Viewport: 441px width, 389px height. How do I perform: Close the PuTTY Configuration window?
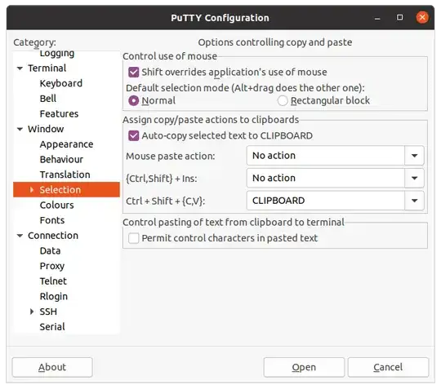point(422,17)
